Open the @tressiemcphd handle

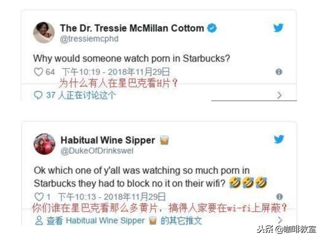point(89,39)
